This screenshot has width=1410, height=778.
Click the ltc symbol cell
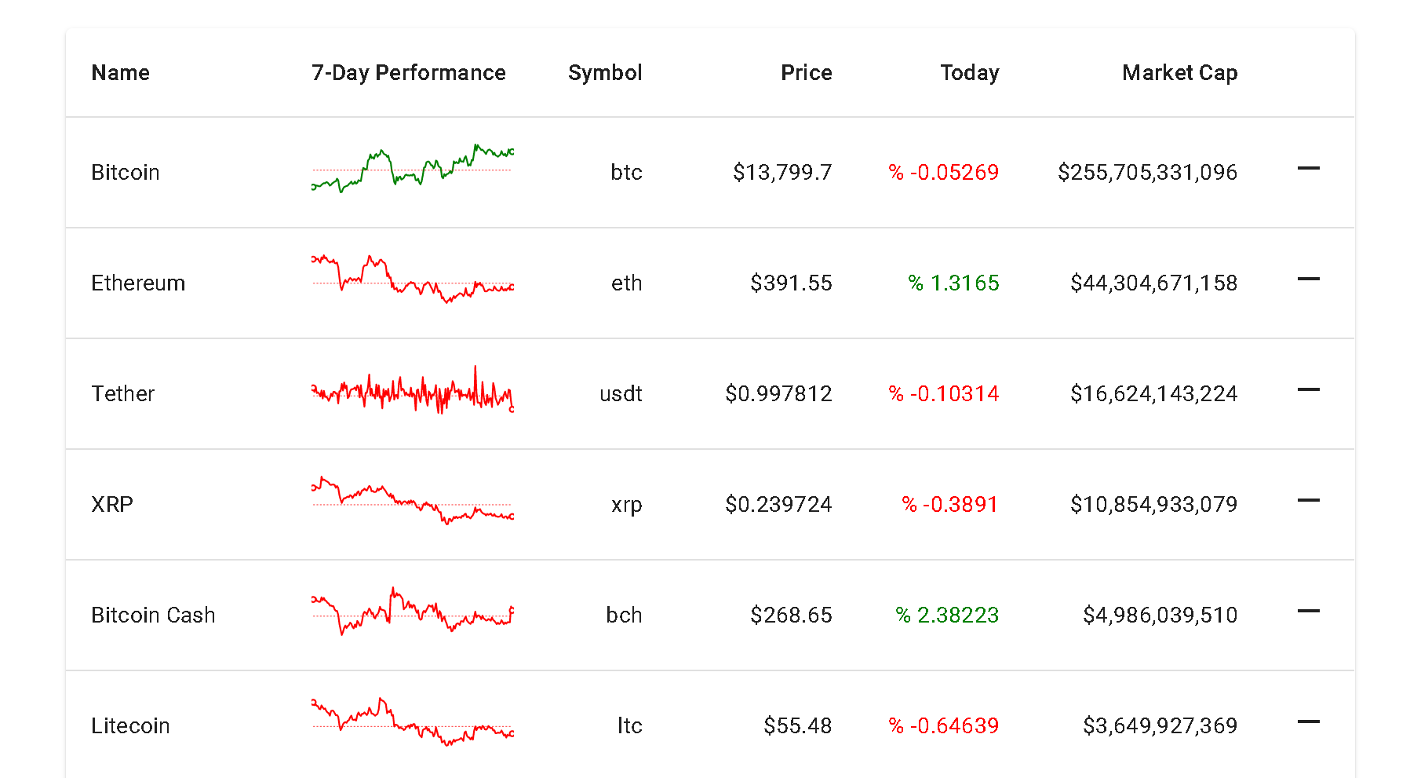coord(629,726)
